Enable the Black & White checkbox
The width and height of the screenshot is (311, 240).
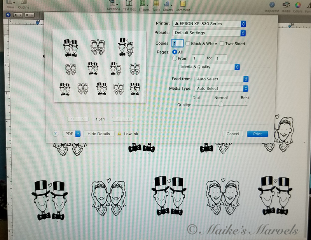[188, 43]
